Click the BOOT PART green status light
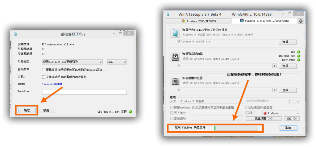This screenshot has height=147, width=316. tap(298, 60)
